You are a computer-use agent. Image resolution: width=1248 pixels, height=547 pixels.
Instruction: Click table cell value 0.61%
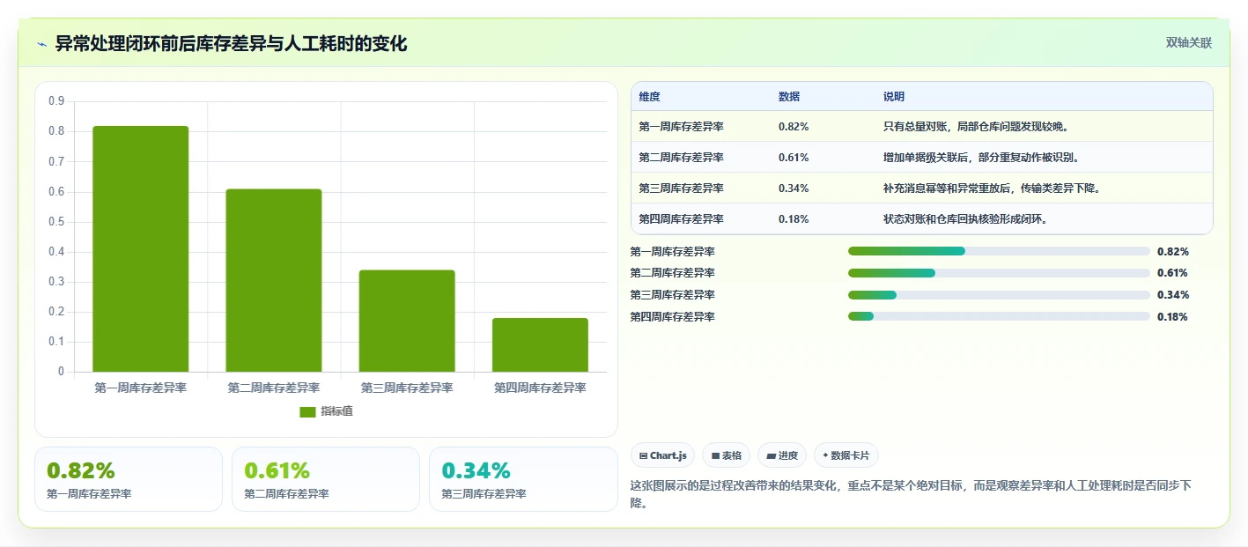pos(794,158)
